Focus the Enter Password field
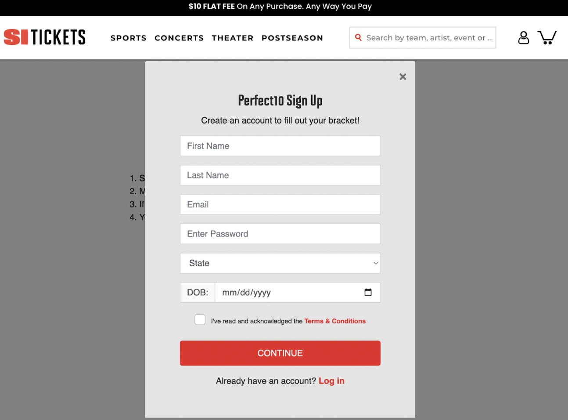 280,234
